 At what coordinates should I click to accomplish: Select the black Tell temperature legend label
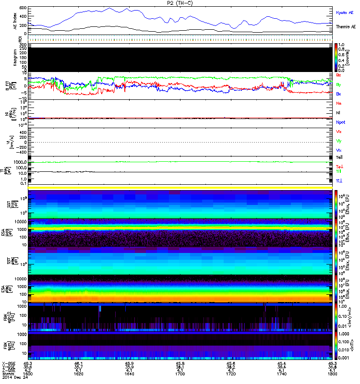tap(339, 157)
